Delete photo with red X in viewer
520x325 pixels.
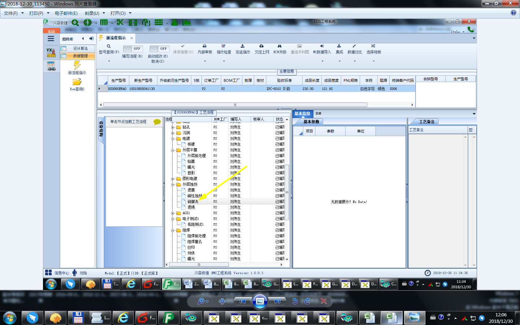pos(324,301)
